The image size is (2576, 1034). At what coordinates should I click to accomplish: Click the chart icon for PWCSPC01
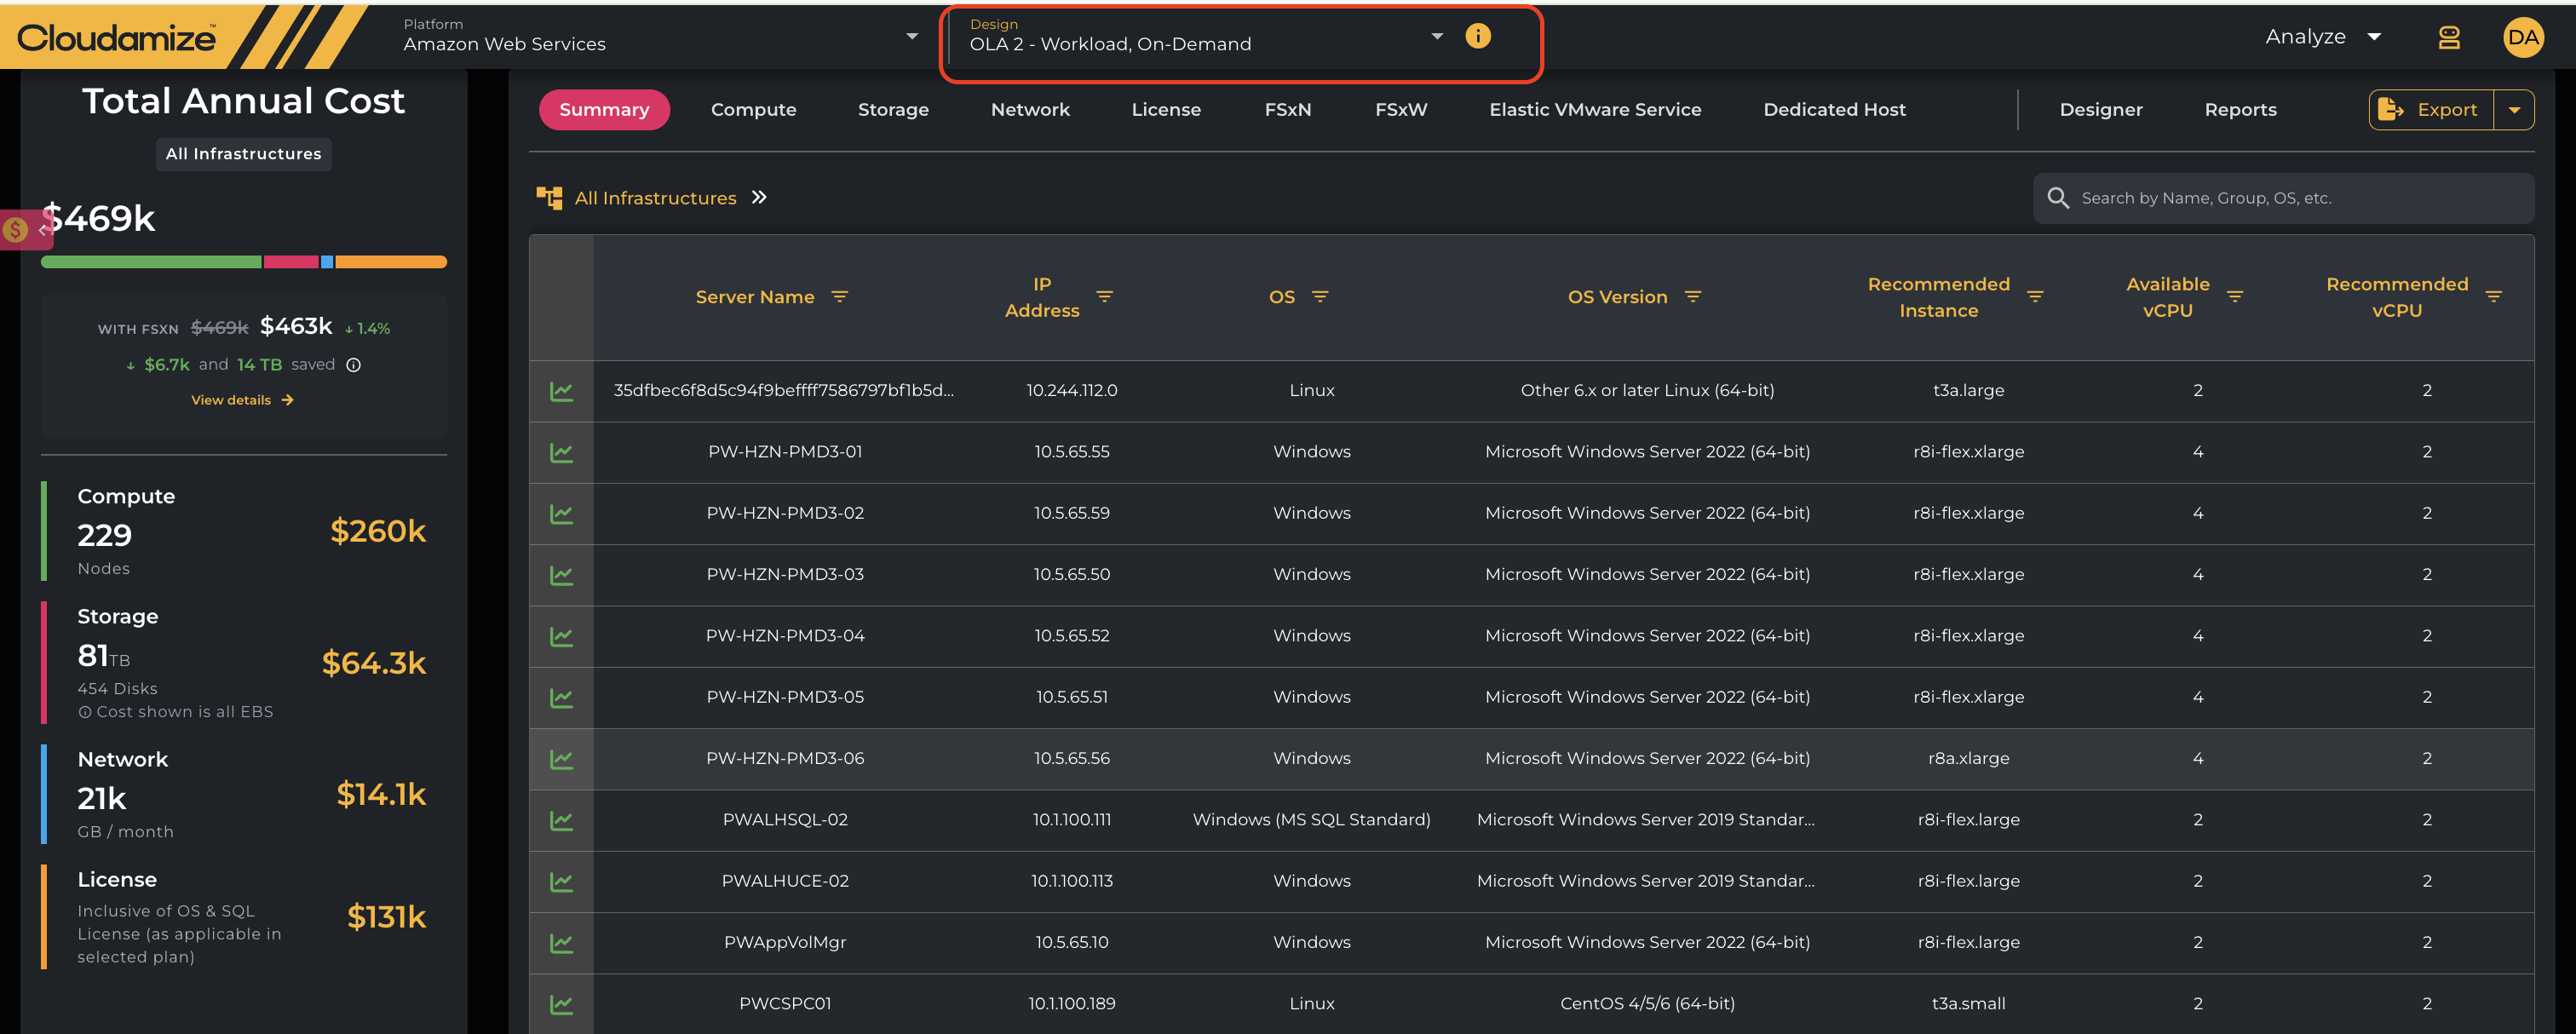[x=561, y=1004]
